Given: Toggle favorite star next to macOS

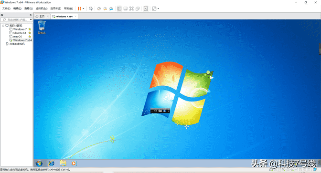Looking at the screenshot, I should coord(30,37).
